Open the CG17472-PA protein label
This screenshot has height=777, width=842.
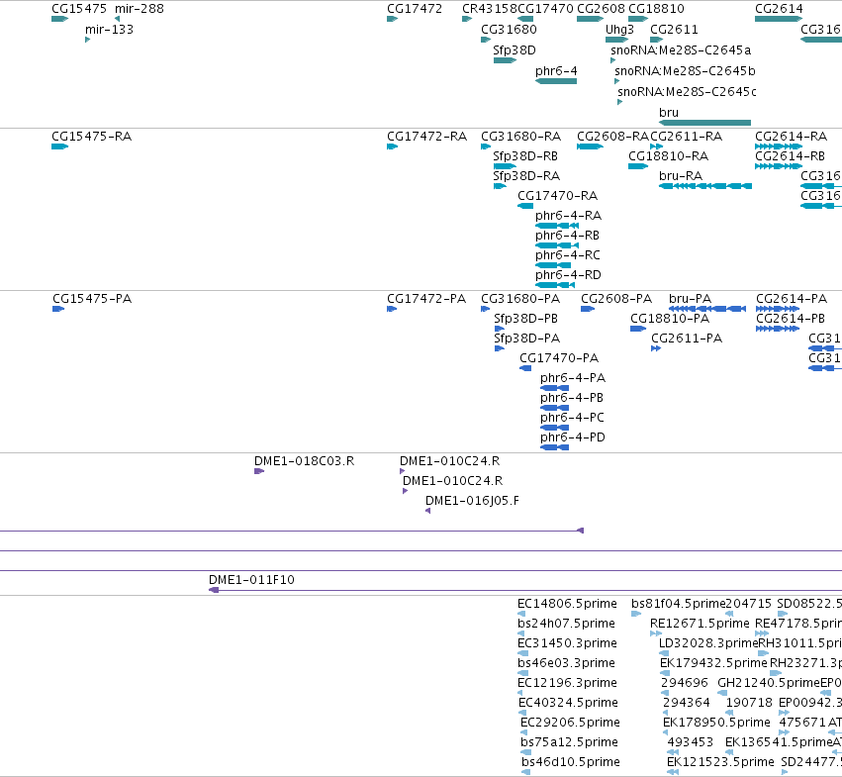tap(426, 299)
